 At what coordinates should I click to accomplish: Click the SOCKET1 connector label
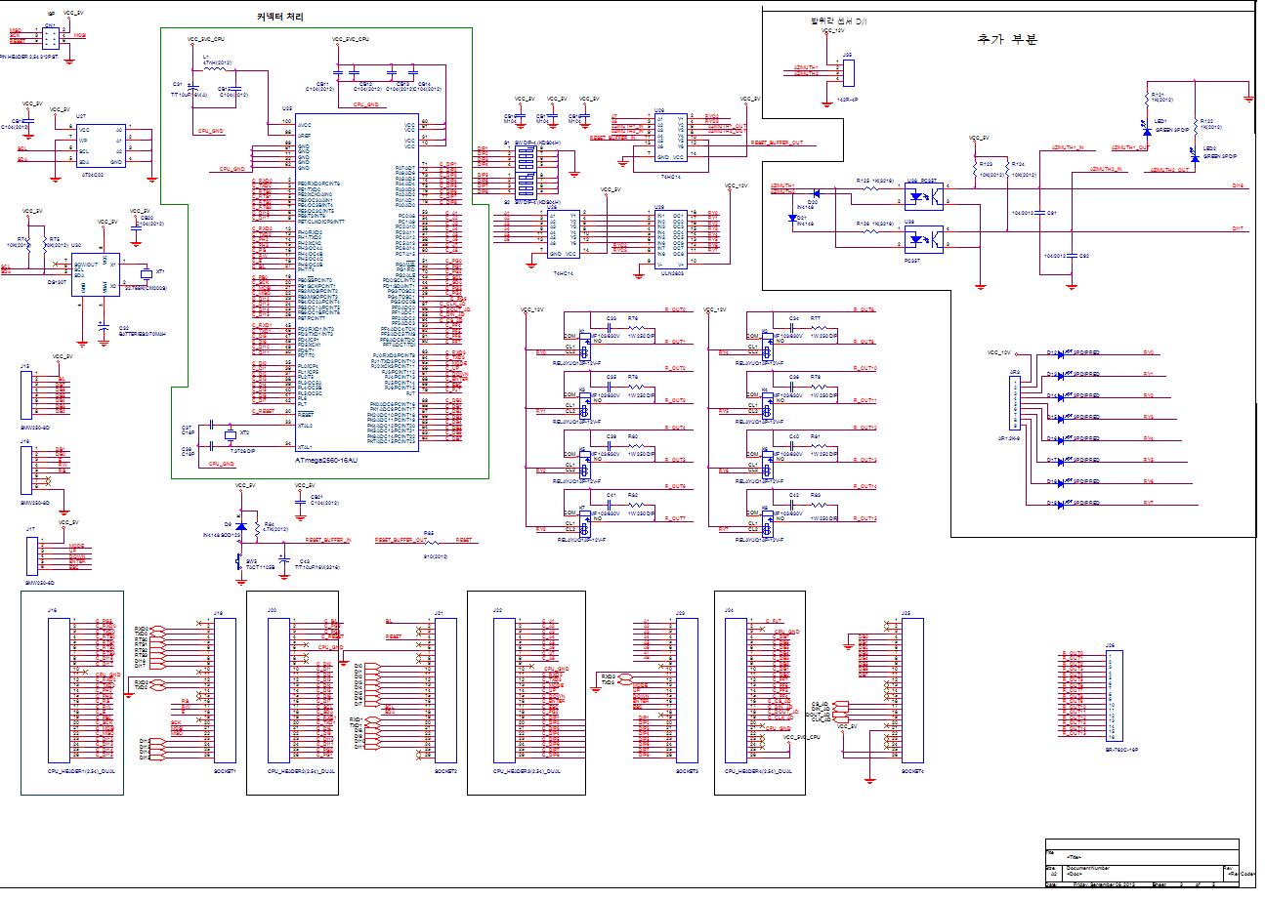coord(225,770)
